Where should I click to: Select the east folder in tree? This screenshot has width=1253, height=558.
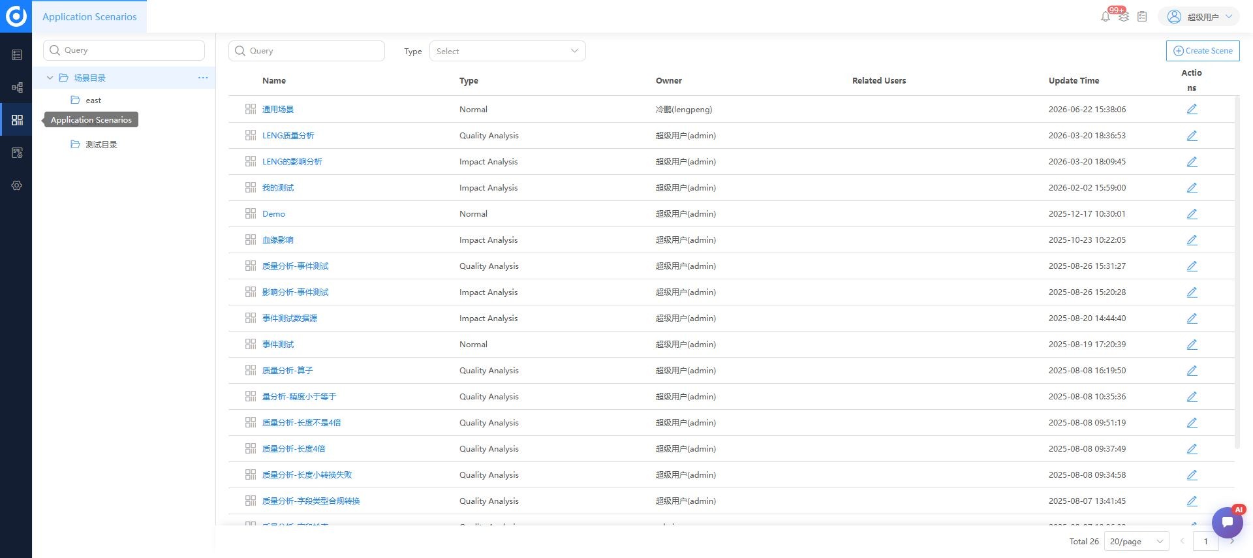[93, 101]
